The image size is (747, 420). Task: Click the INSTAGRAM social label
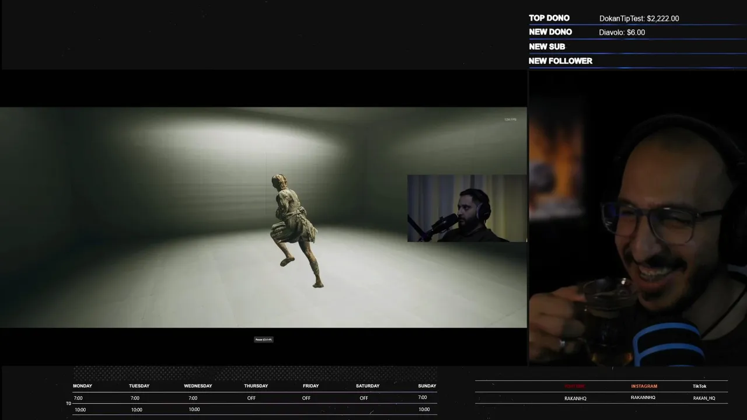pos(644,386)
